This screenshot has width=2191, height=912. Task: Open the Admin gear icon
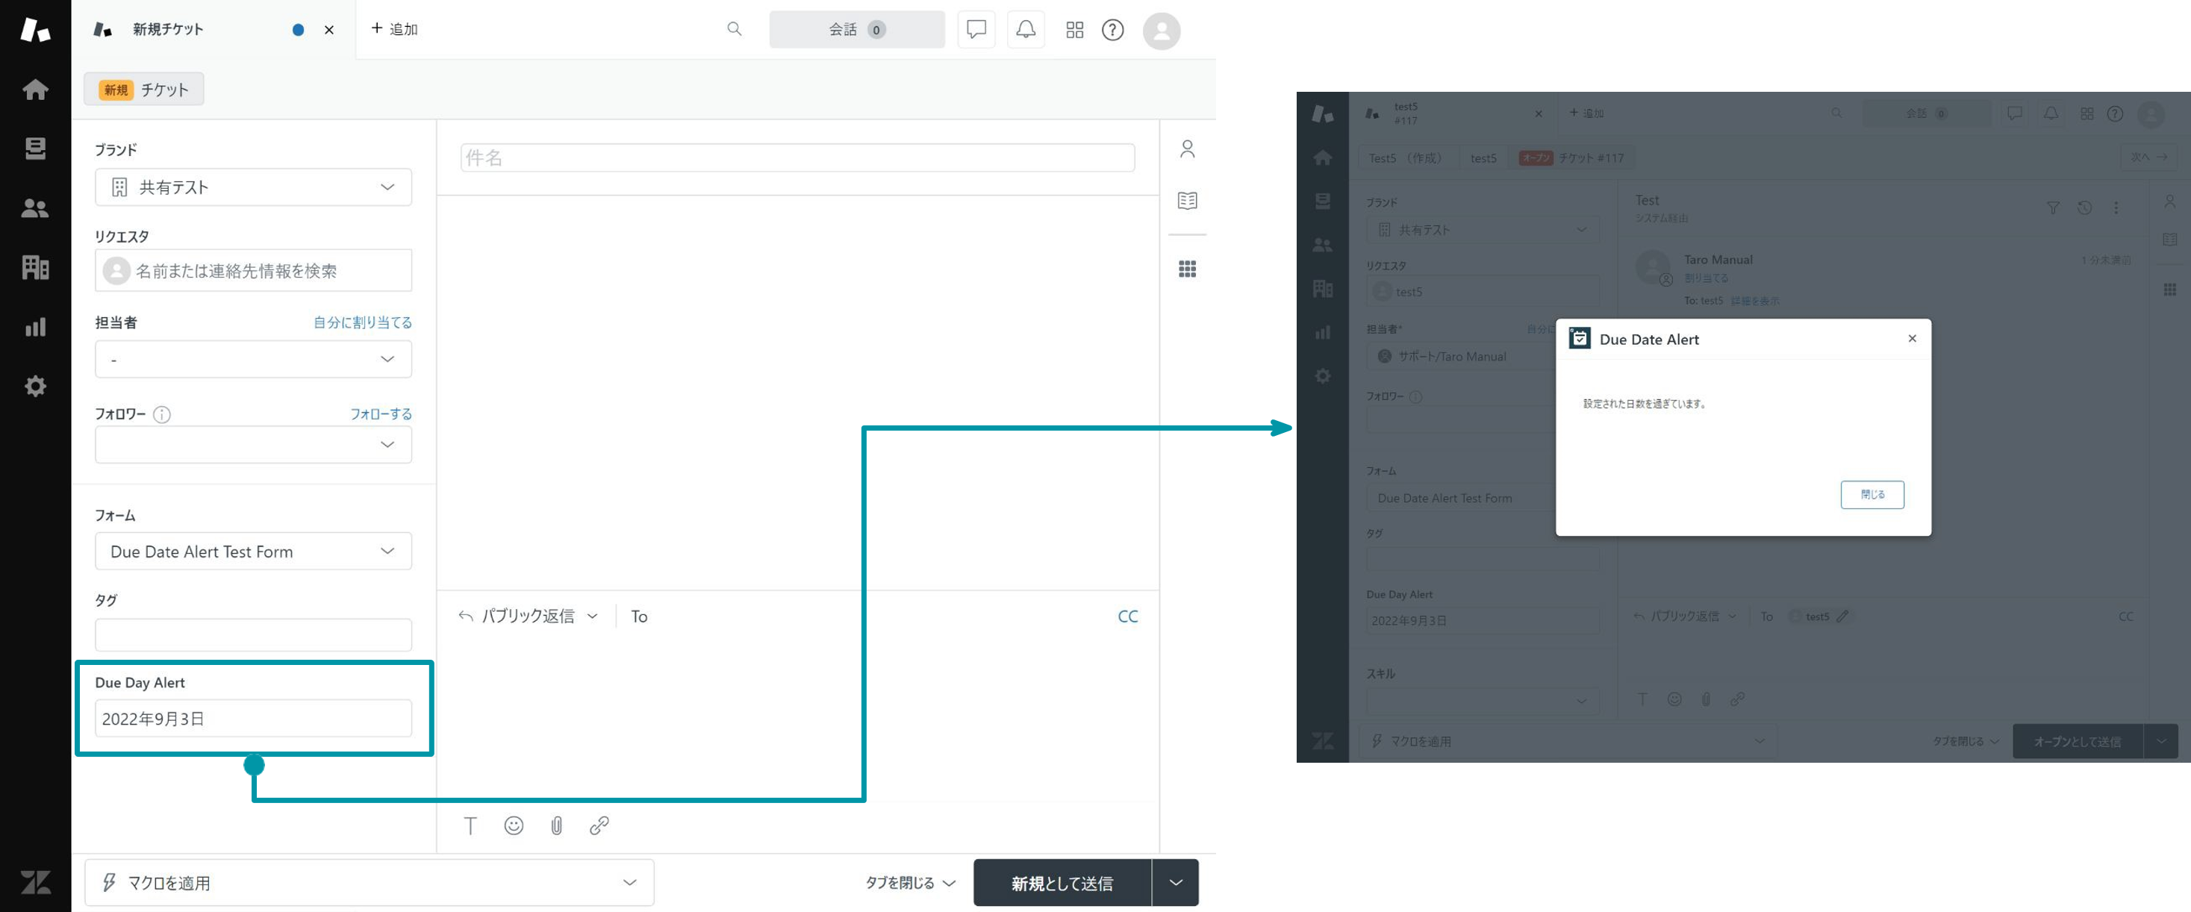[35, 386]
